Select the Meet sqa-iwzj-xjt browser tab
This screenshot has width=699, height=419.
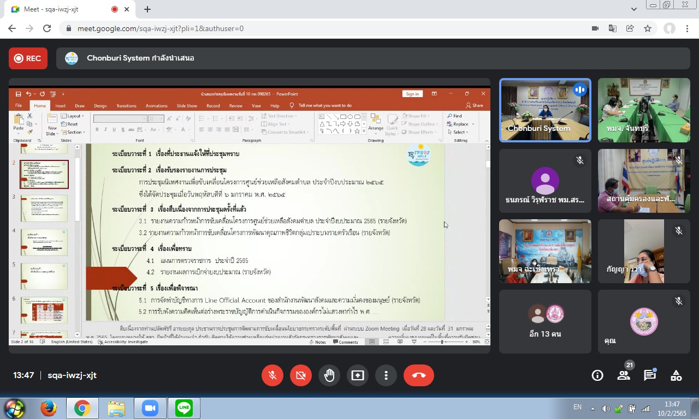click(60, 9)
